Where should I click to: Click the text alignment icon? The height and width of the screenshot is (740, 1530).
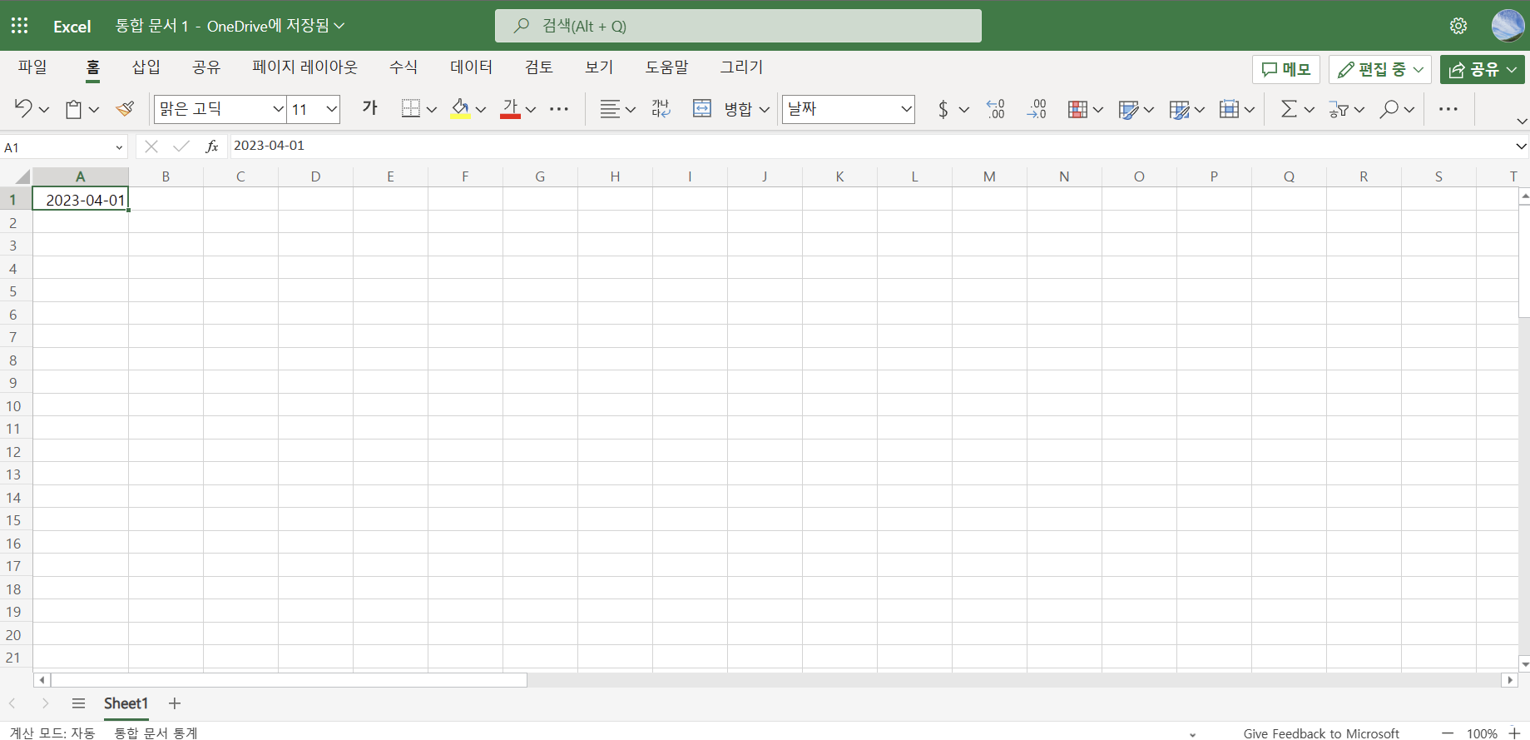tap(610, 109)
